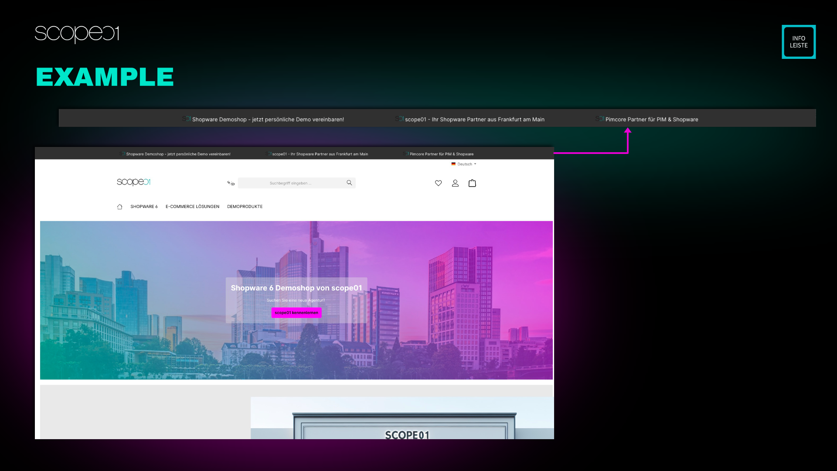Click the icon left of the search field
The image size is (837, 471).
(231, 183)
